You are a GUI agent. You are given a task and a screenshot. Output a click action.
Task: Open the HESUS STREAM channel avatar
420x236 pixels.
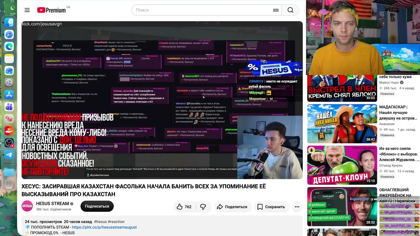coord(27,206)
